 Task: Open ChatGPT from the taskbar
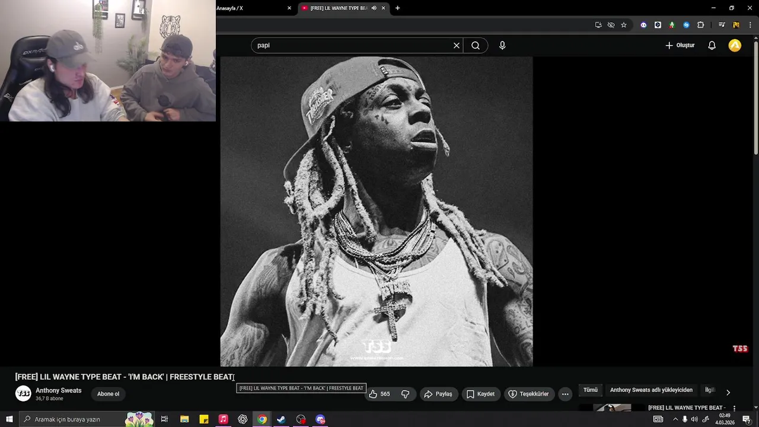coord(243,419)
